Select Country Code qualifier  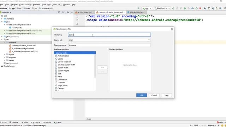coord(75,53)
